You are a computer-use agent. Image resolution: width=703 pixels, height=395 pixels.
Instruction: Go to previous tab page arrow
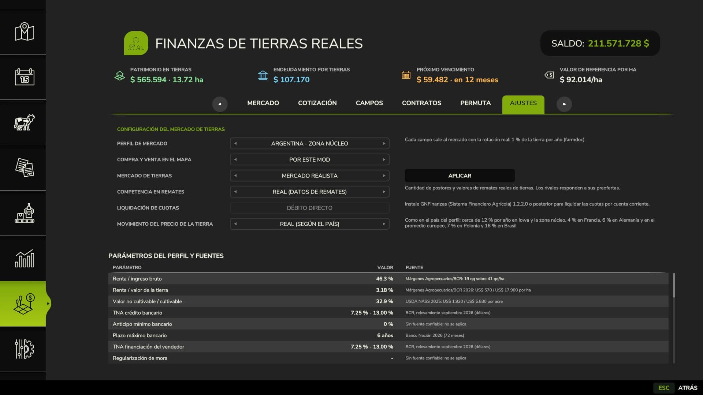pos(220,104)
